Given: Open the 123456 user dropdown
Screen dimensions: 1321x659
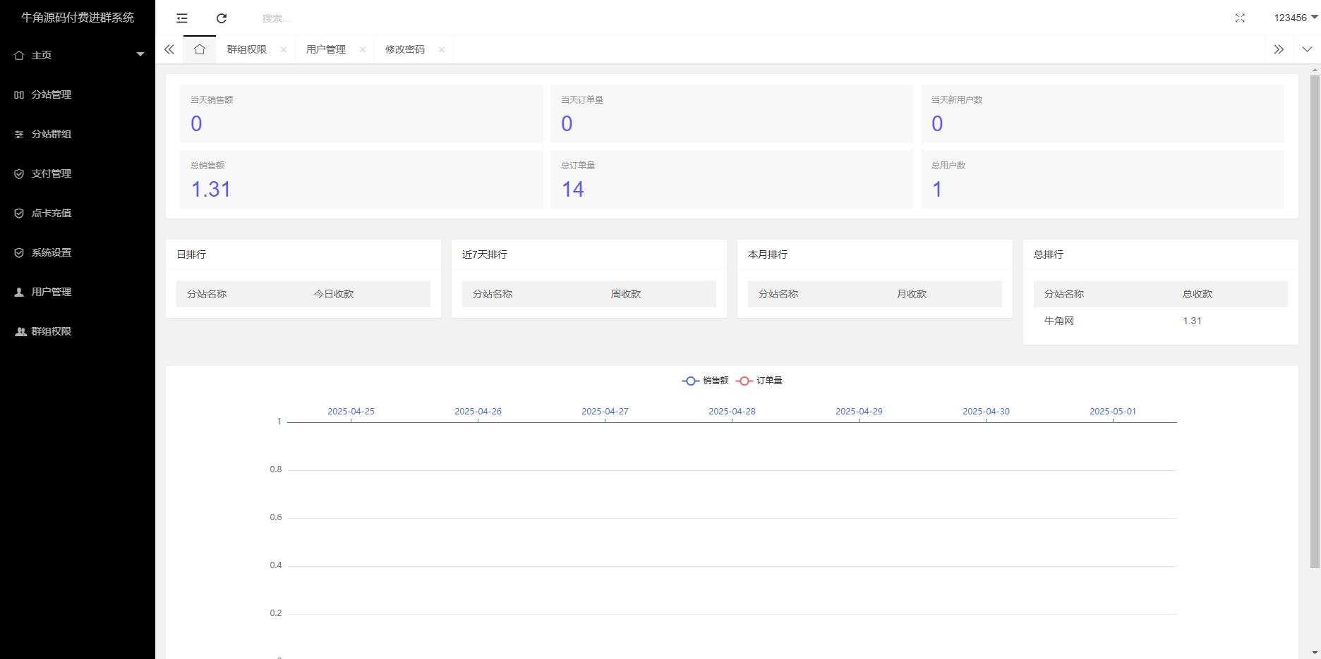Looking at the screenshot, I should (x=1296, y=18).
